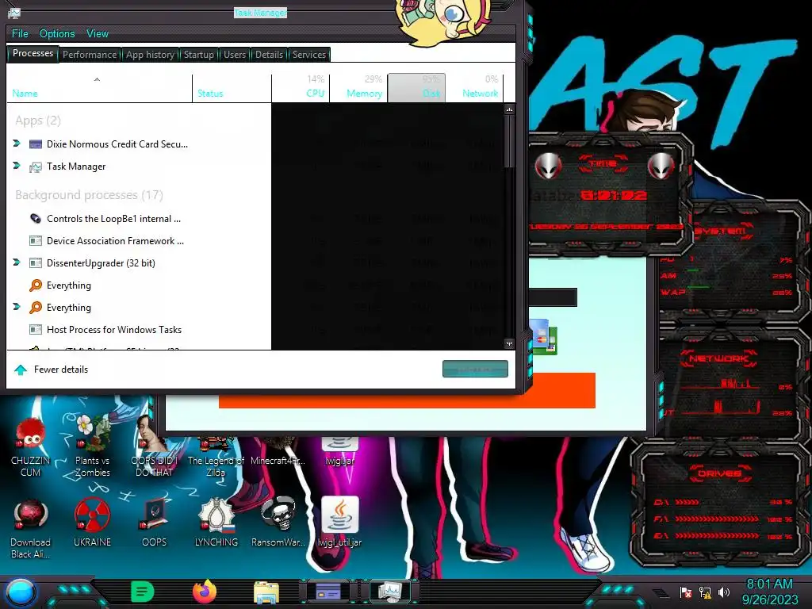Sort processes by the Status column
The height and width of the screenshot is (609, 812).
[232, 88]
